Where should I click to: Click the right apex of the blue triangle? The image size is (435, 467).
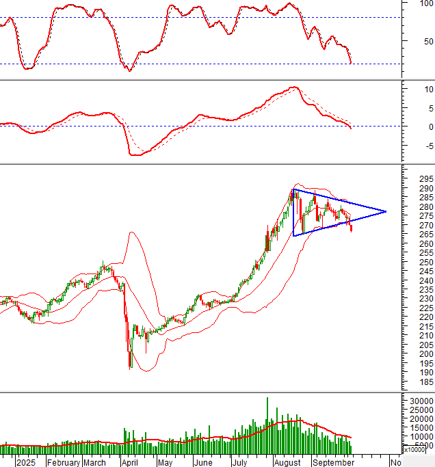386,211
